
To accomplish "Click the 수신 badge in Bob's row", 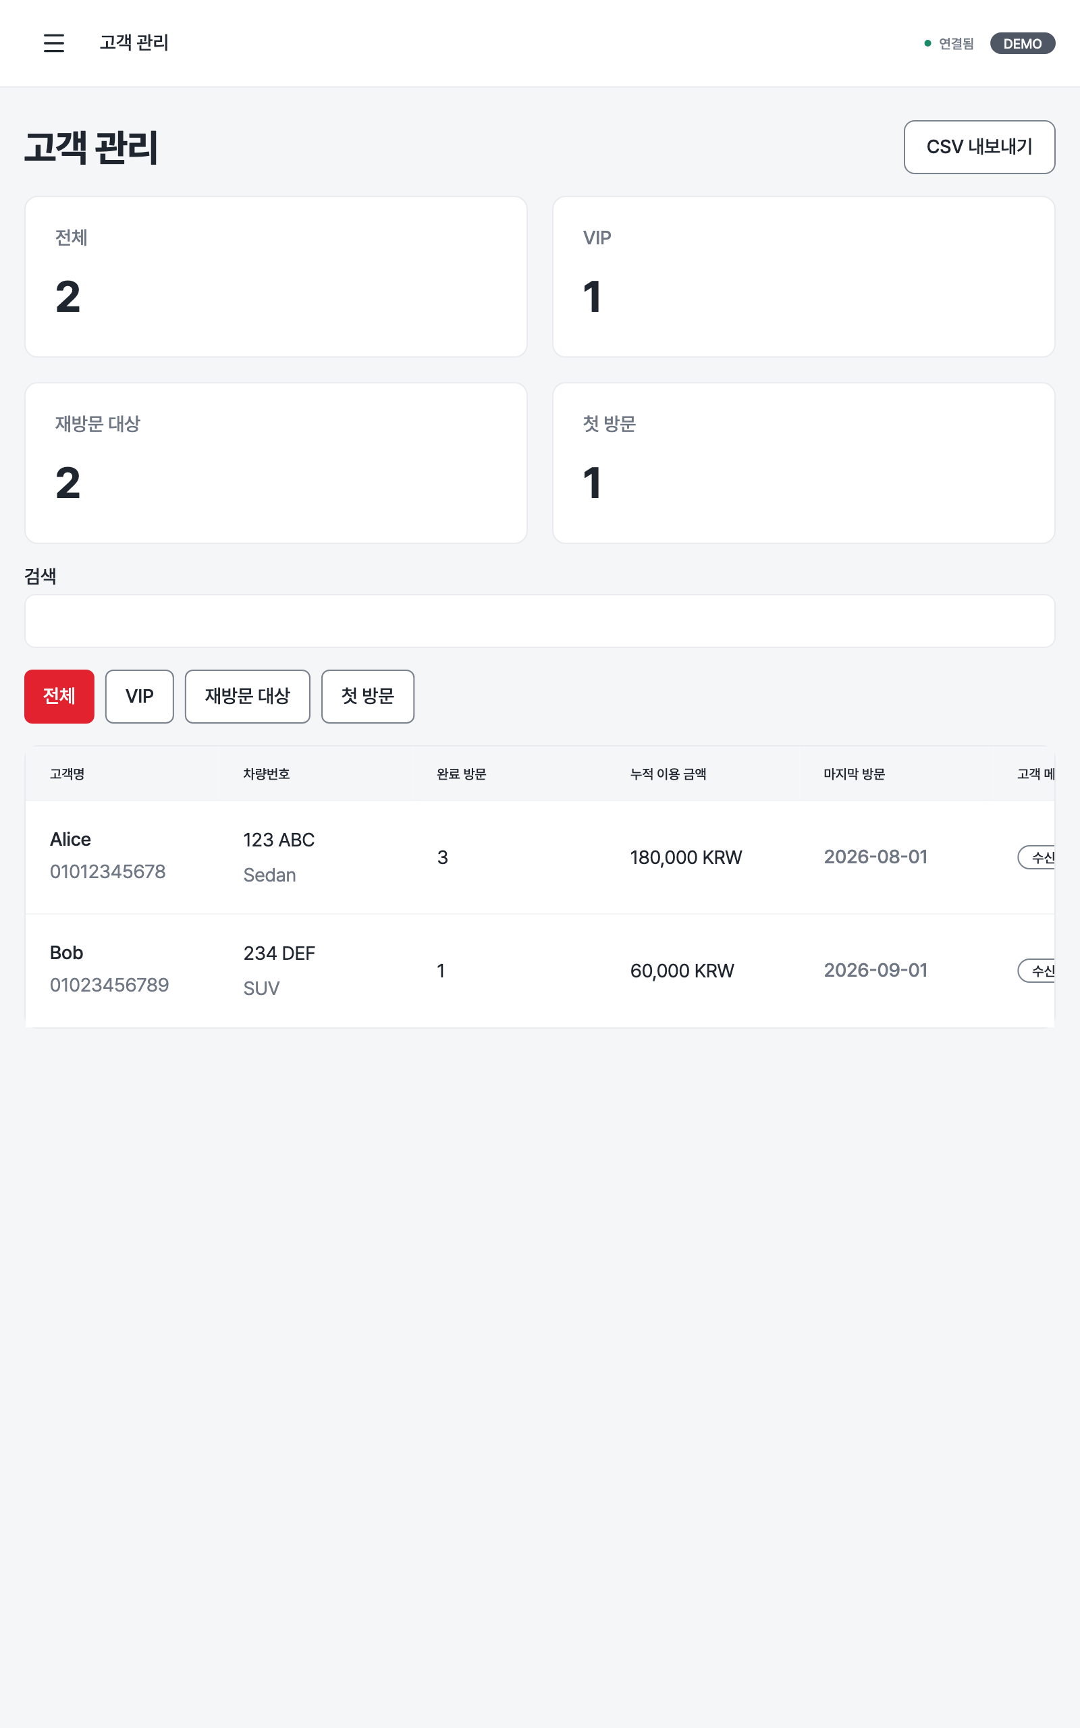I will point(1037,971).
